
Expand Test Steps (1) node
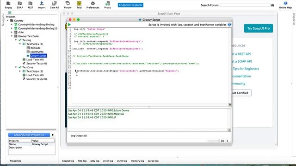(x=20, y=71)
